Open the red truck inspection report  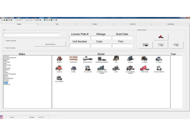pyautogui.click(x=160, y=37)
